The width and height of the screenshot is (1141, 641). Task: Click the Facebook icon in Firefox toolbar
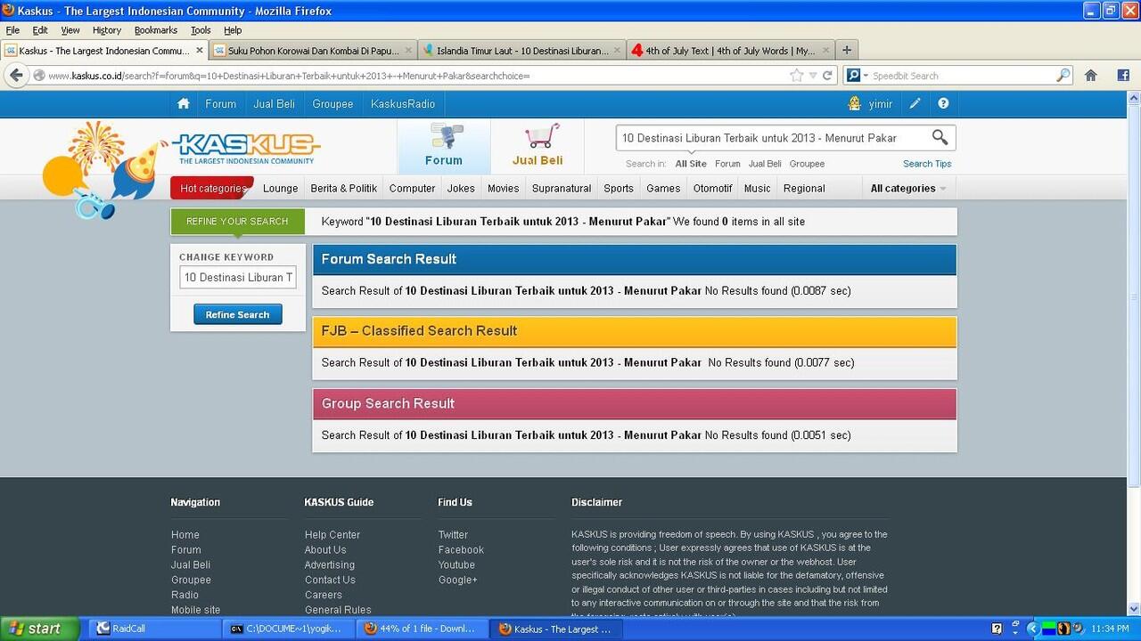click(x=1123, y=76)
